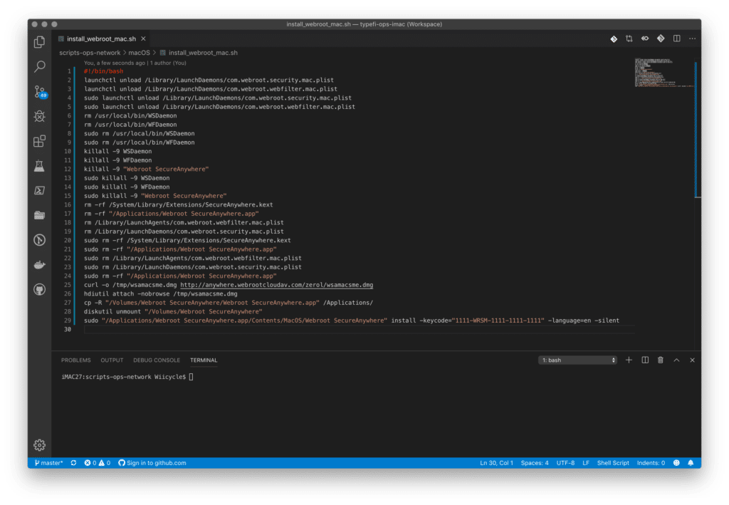
Task: Click the grey Git diamond toolbar icon
Action: pos(661,38)
